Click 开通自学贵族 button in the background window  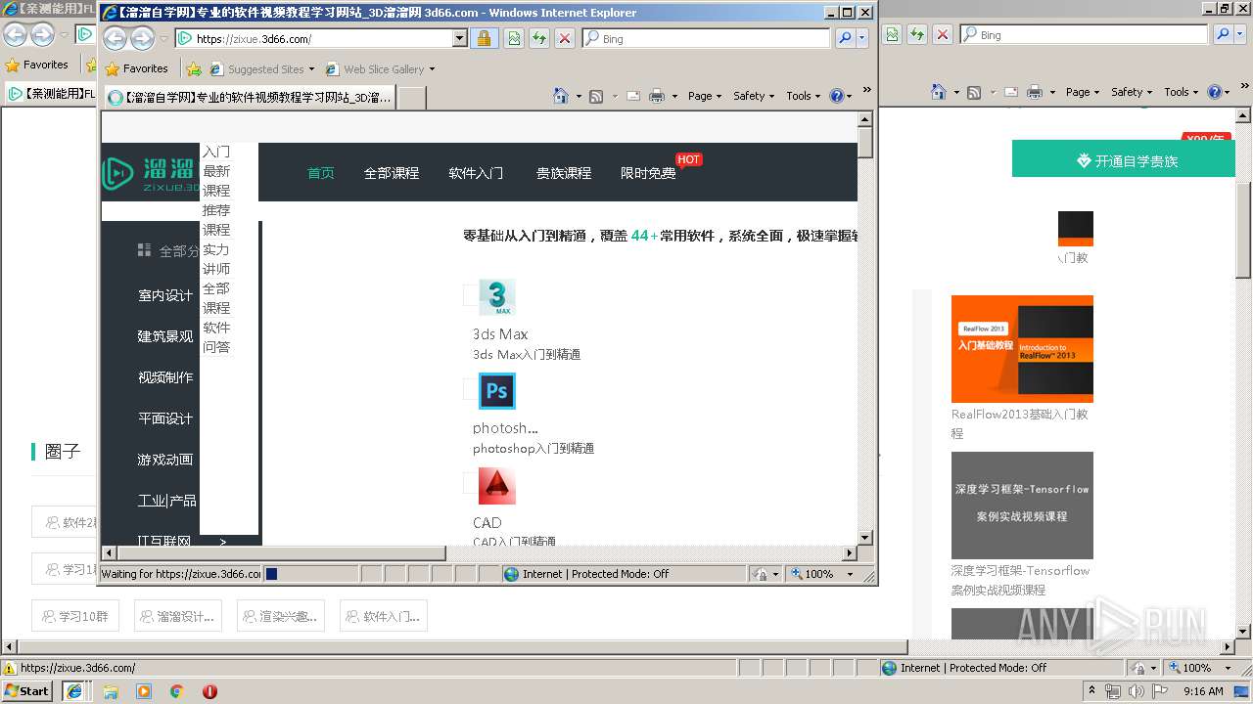pos(1124,160)
